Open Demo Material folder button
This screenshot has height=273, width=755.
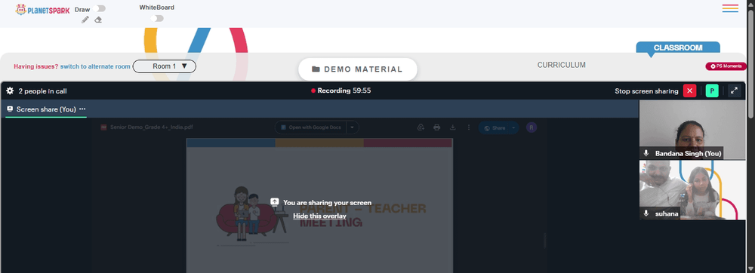click(357, 69)
